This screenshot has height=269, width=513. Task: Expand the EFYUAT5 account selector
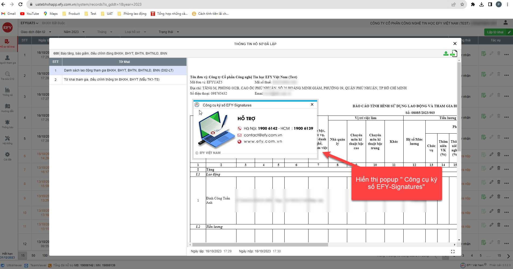pyautogui.click(x=29, y=23)
